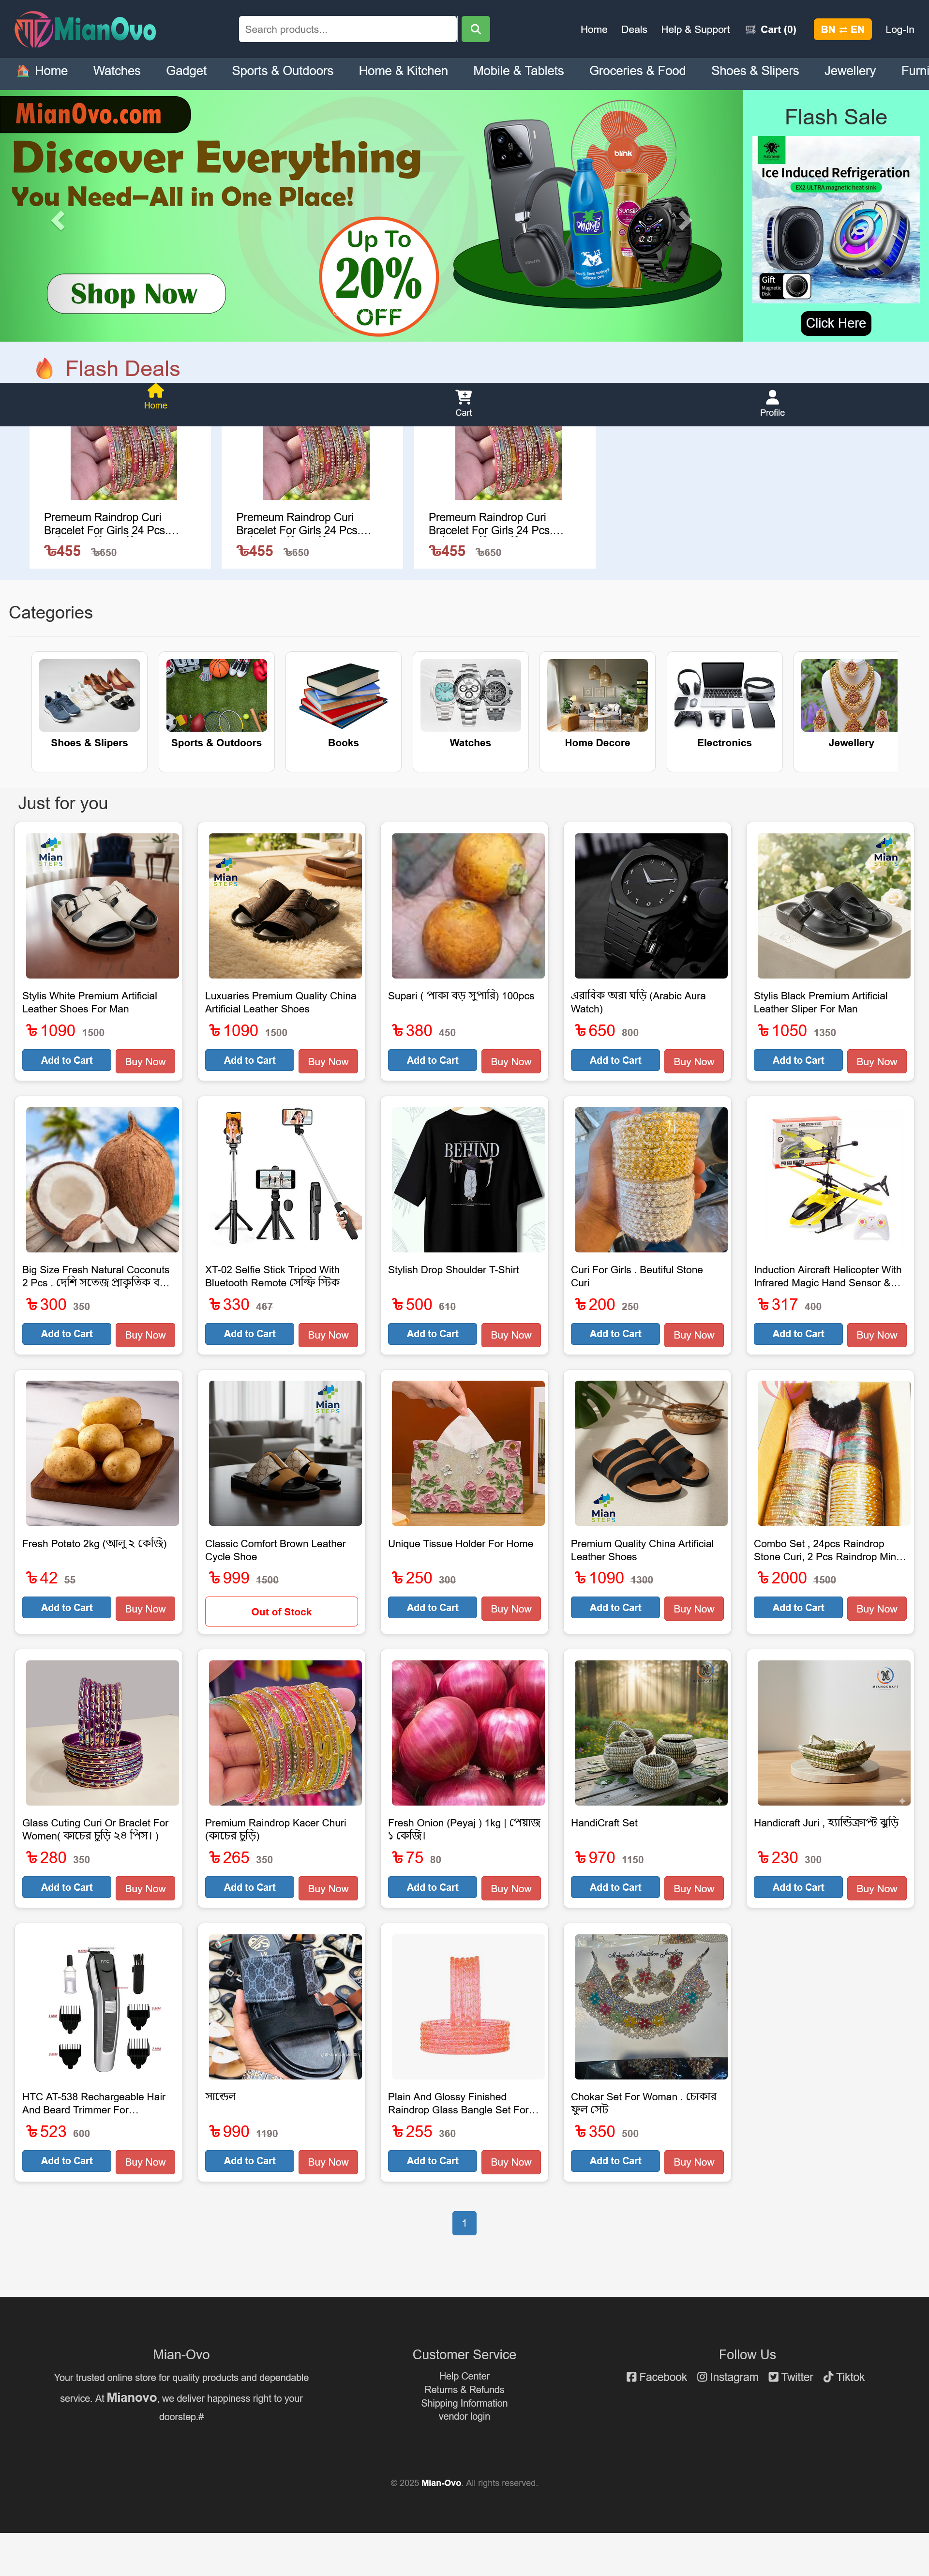Buy Now the Fresh Potato 2kg
Viewport: 929px width, 2576px height.
(145, 1609)
